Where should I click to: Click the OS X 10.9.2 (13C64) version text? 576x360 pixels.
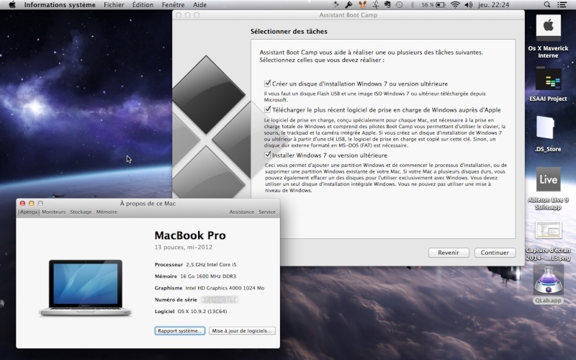[202, 311]
